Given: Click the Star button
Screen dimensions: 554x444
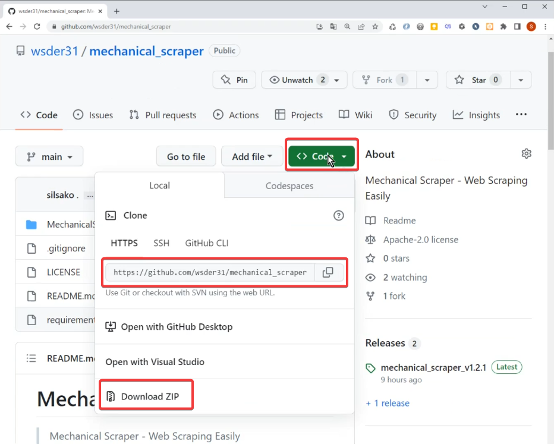Looking at the screenshot, I should 479,80.
